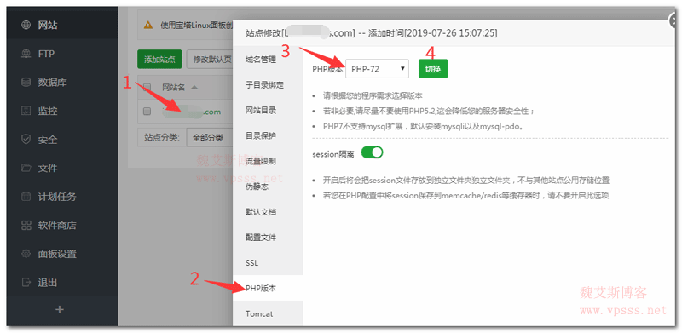Select 退出 to log out
Image resolution: width=682 pixels, height=333 pixels.
(62, 282)
